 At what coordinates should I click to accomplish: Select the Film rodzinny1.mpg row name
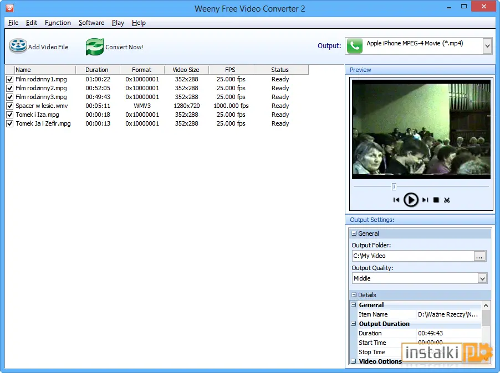point(41,79)
